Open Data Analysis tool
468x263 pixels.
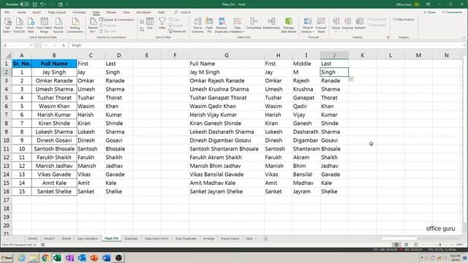click(x=404, y=20)
